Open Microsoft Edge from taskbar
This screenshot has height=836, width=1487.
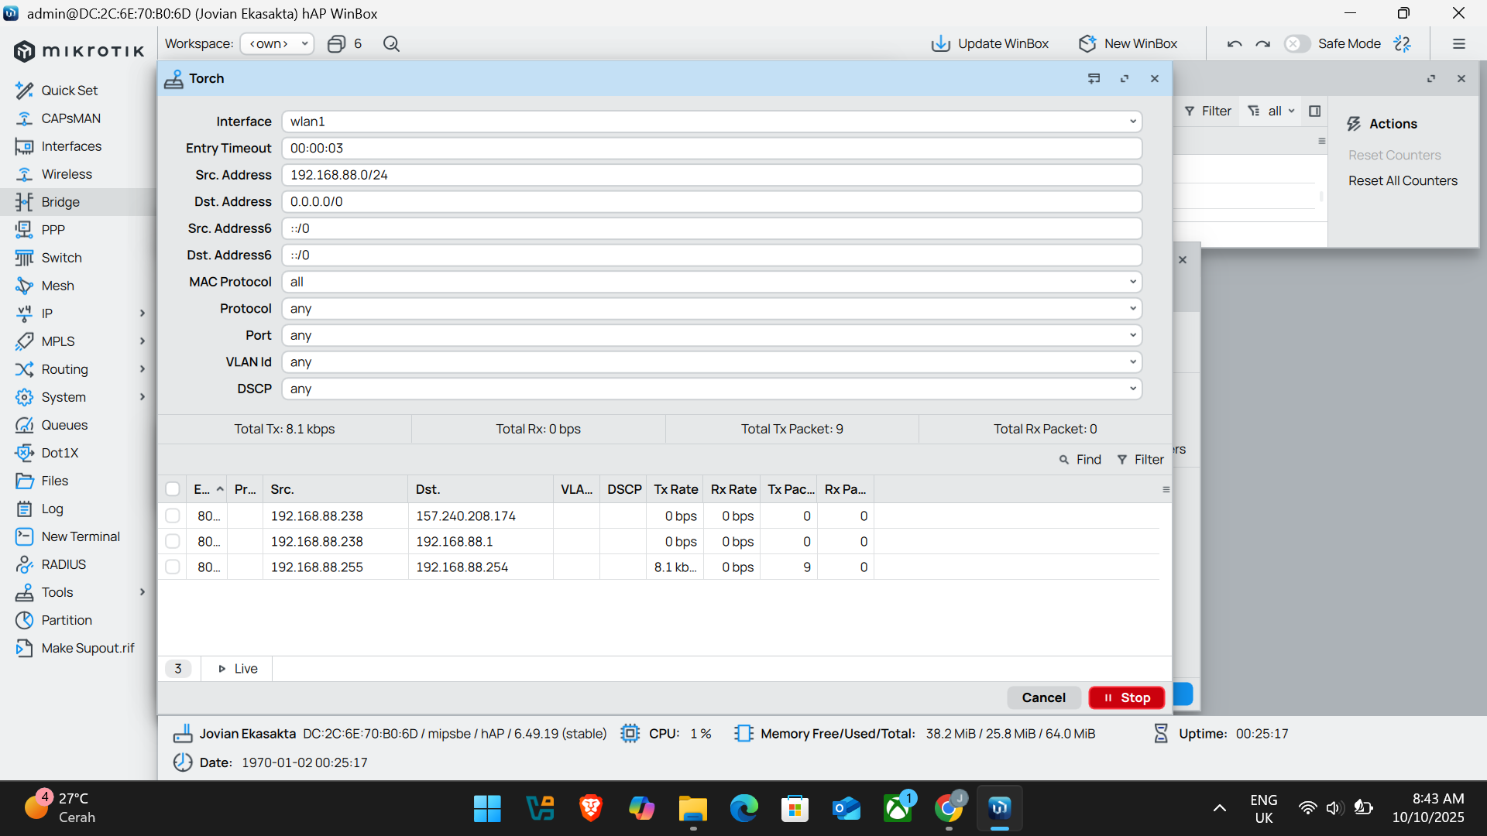pyautogui.click(x=743, y=809)
